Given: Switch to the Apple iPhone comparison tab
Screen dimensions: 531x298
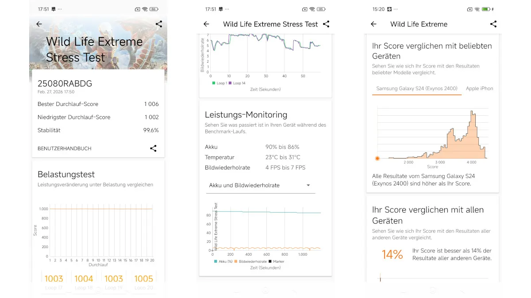Looking at the screenshot, I should click(479, 88).
